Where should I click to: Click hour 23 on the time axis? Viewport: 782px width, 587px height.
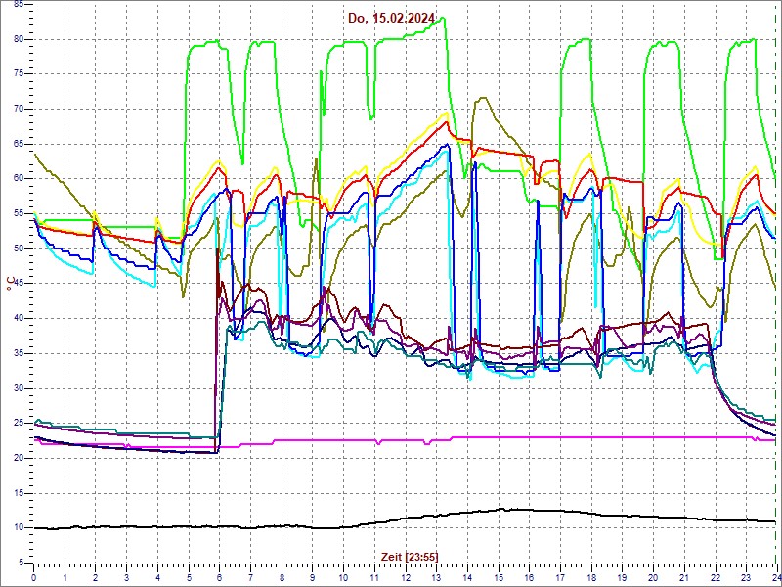(746, 577)
